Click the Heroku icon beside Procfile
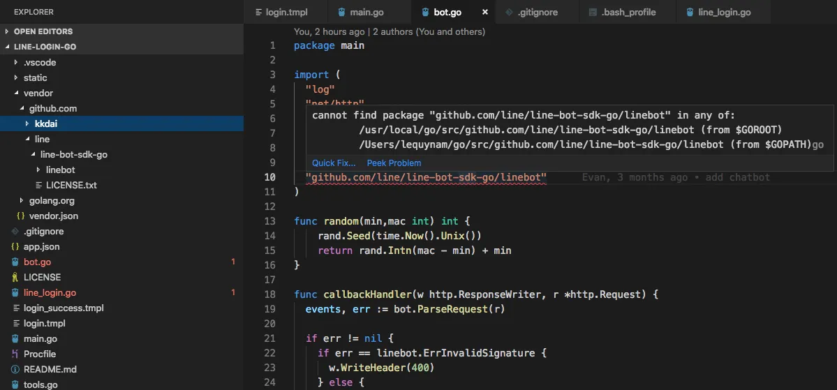The image size is (837, 390). (15, 354)
